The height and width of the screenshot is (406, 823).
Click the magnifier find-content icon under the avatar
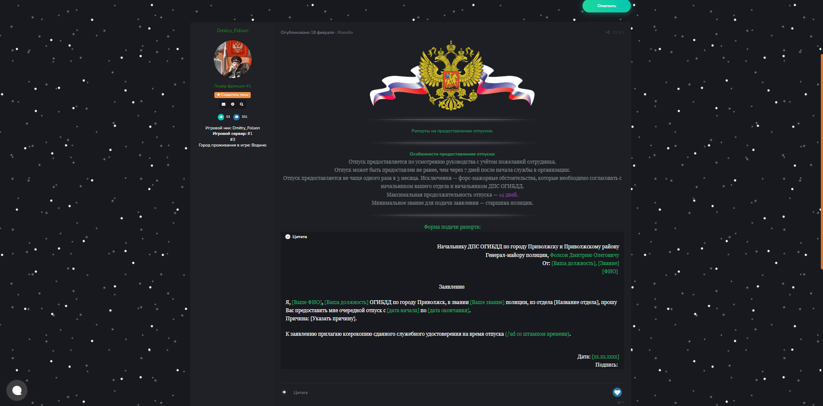pyautogui.click(x=242, y=104)
